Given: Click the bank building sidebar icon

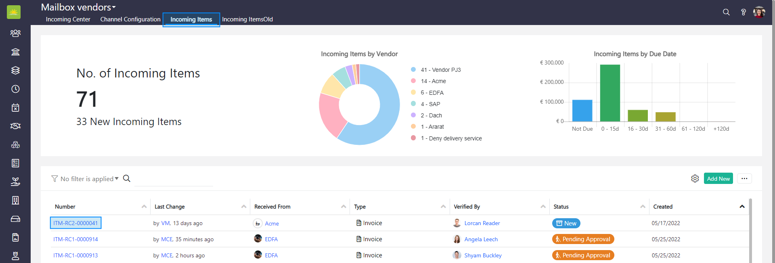Looking at the screenshot, I should tap(15, 52).
